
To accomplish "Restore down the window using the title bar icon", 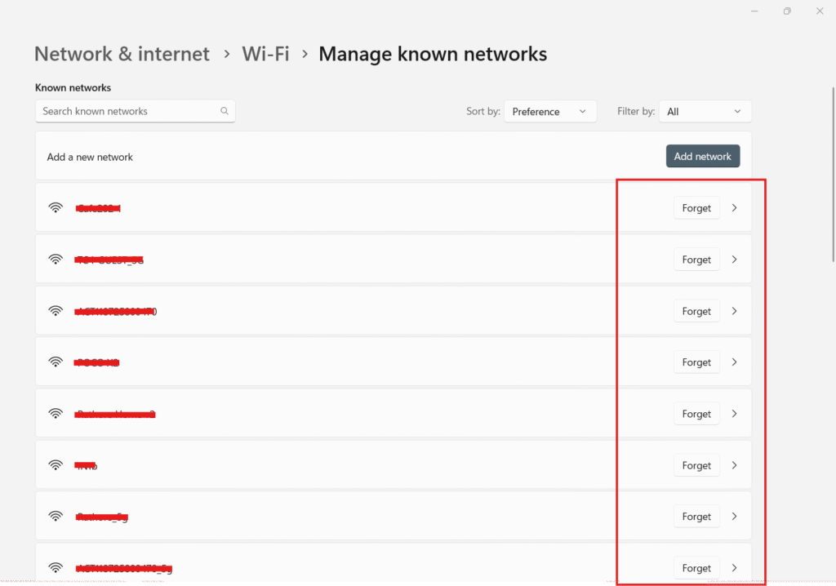I will point(787,11).
